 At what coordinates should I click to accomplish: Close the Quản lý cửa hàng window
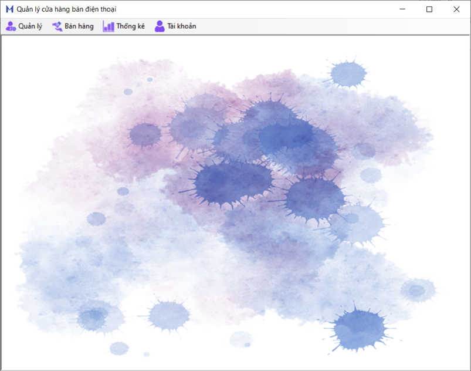(x=456, y=9)
